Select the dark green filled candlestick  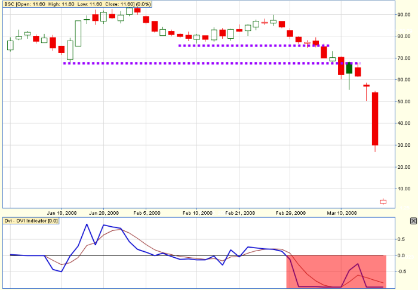tap(349, 68)
